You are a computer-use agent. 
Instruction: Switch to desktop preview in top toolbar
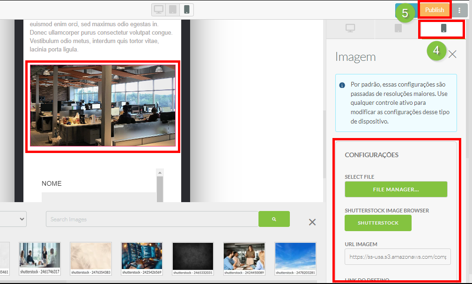[159, 10]
